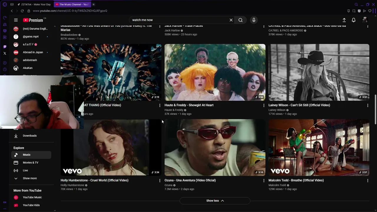Open the AkuKan subscription channel
The width and height of the screenshot is (377, 212).
[x=31, y=68]
